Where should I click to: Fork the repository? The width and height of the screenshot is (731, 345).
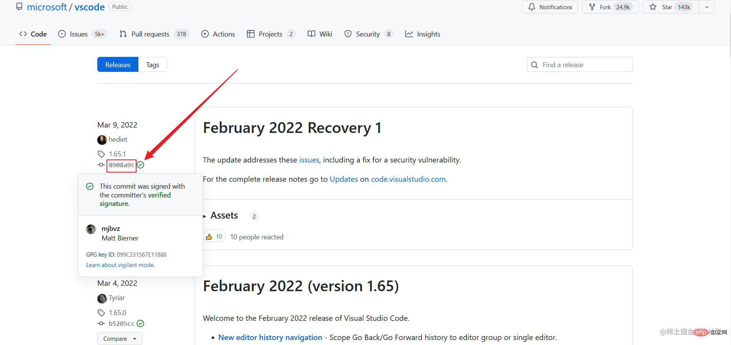point(610,7)
